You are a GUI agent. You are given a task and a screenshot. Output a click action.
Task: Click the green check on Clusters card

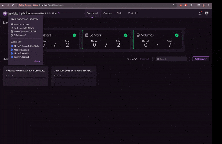(x=74, y=35)
